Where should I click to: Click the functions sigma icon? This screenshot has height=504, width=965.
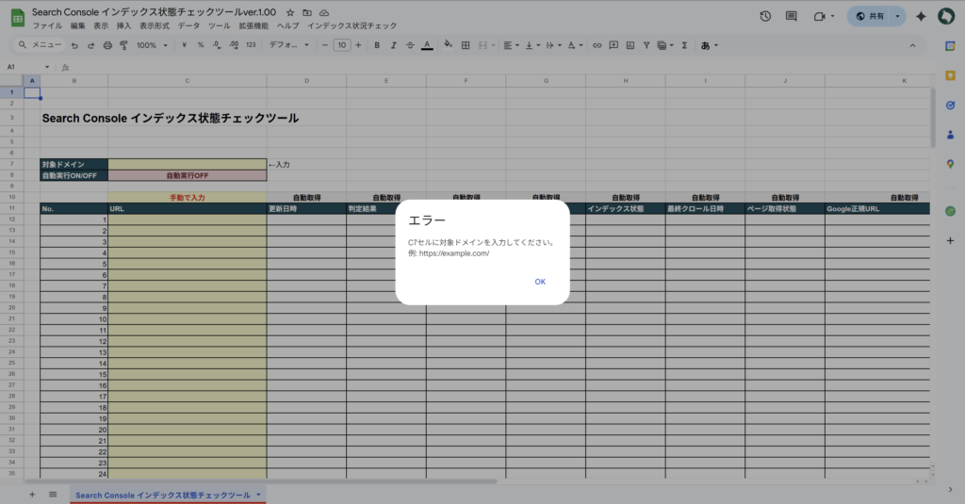click(x=684, y=45)
